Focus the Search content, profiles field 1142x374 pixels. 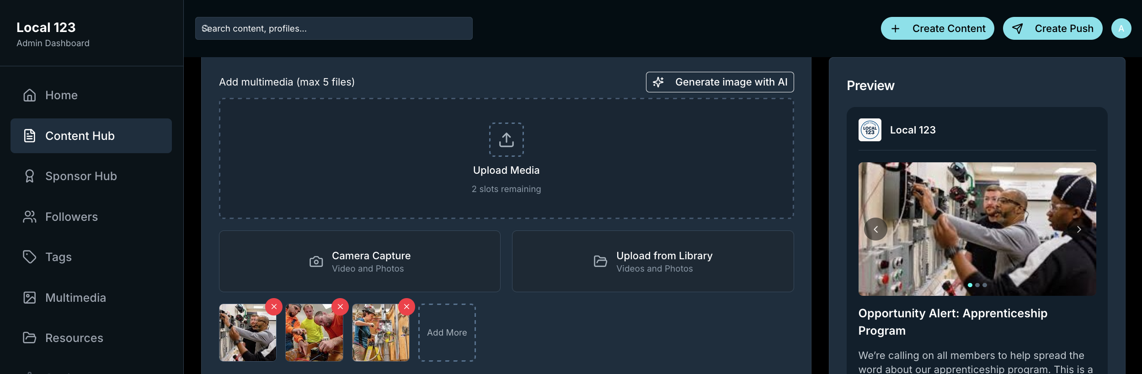[334, 28]
